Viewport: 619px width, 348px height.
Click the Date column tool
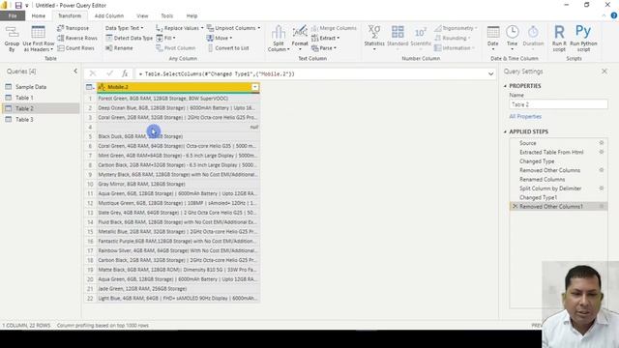493,39
